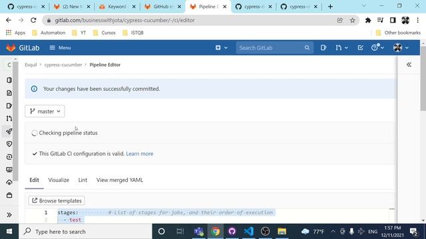Open Monitor sidebar icon

point(9,170)
